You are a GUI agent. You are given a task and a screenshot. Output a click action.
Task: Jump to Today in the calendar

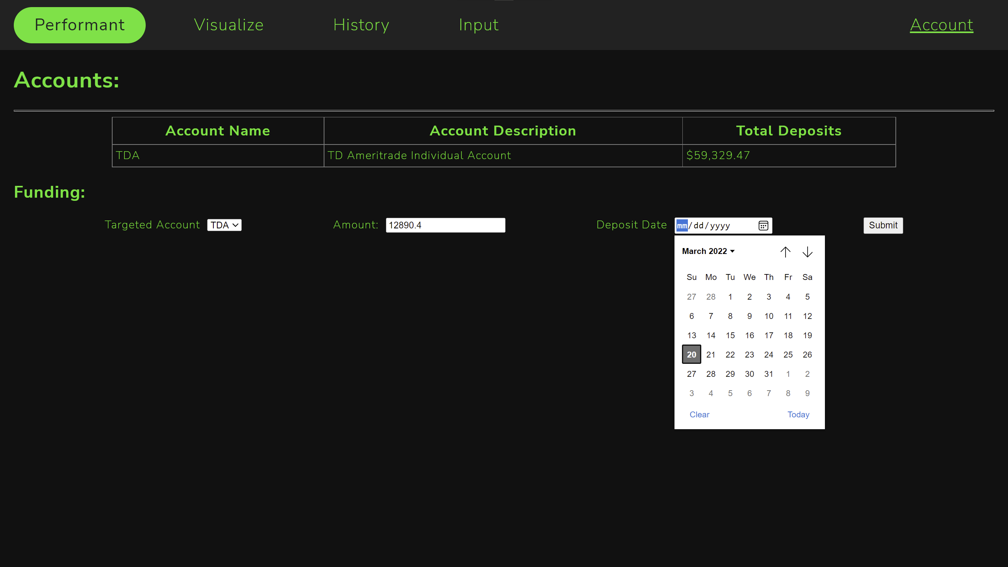[x=798, y=414]
